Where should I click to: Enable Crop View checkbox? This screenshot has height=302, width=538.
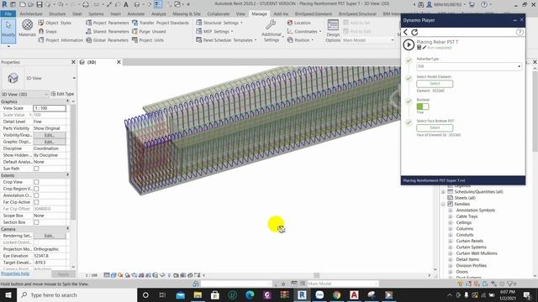[x=36, y=182]
